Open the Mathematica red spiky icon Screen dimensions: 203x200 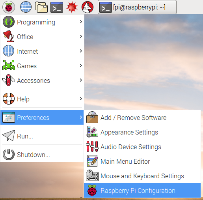click(x=72, y=7)
